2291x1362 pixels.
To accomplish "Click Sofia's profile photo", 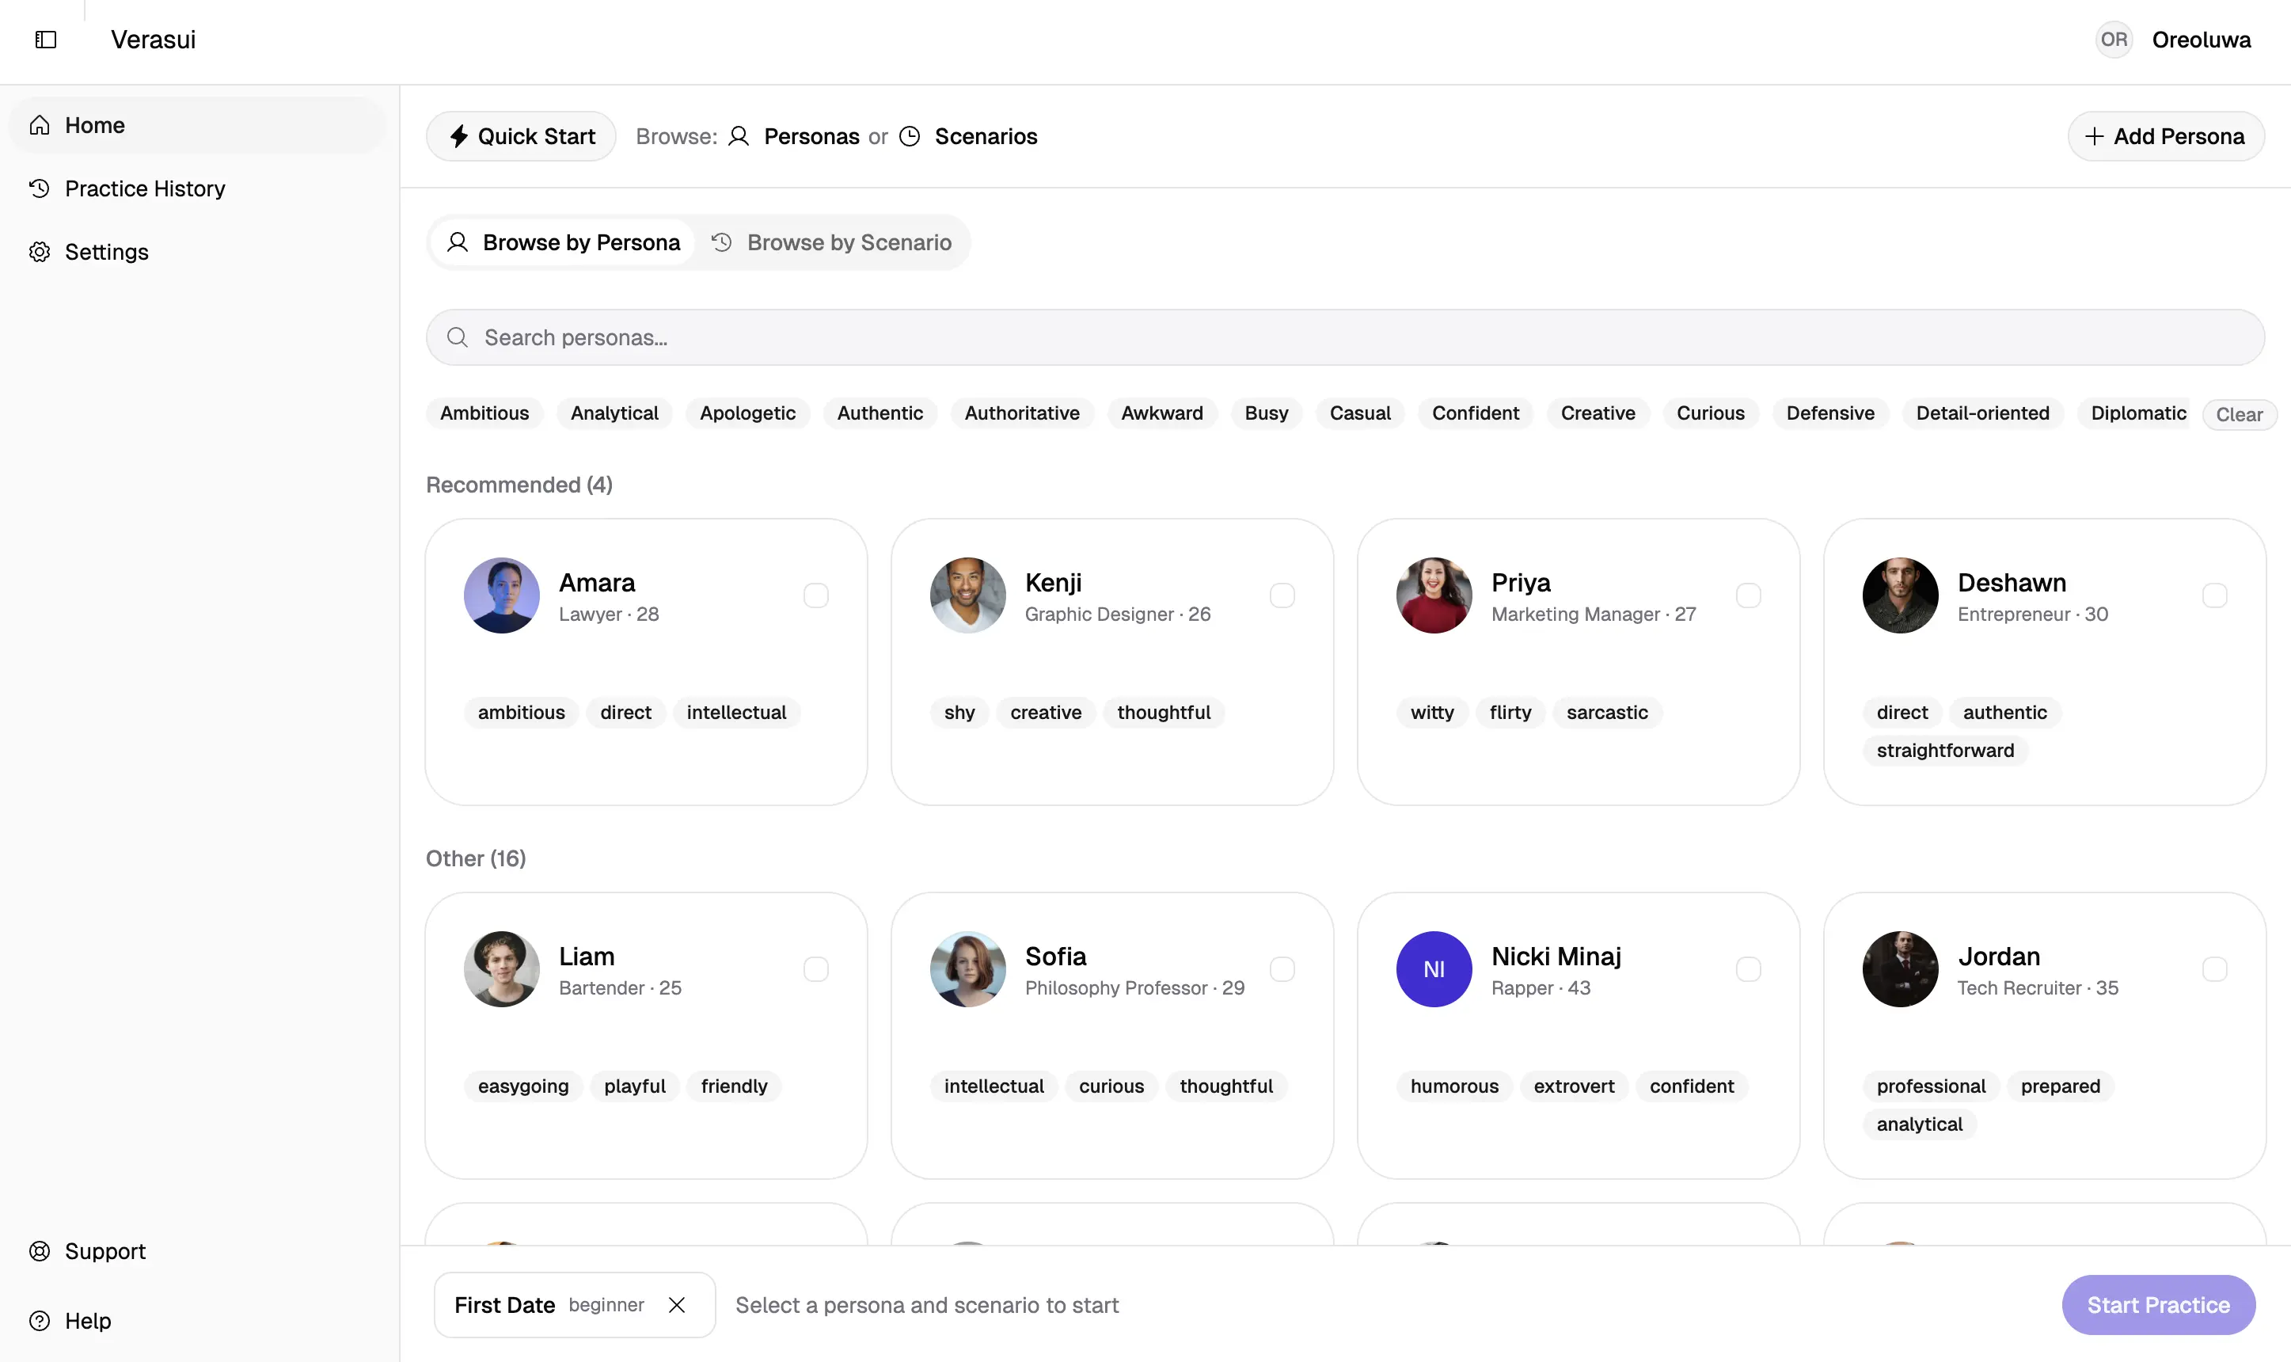I will point(968,969).
